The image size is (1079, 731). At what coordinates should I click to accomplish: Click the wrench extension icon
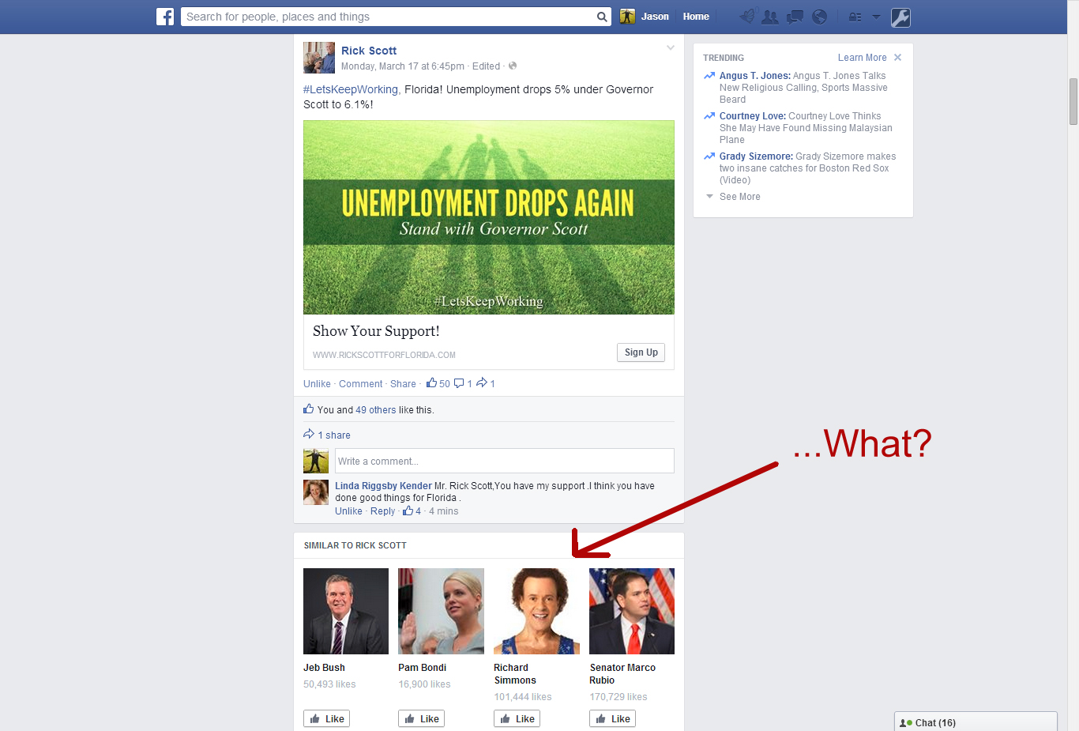tap(900, 17)
